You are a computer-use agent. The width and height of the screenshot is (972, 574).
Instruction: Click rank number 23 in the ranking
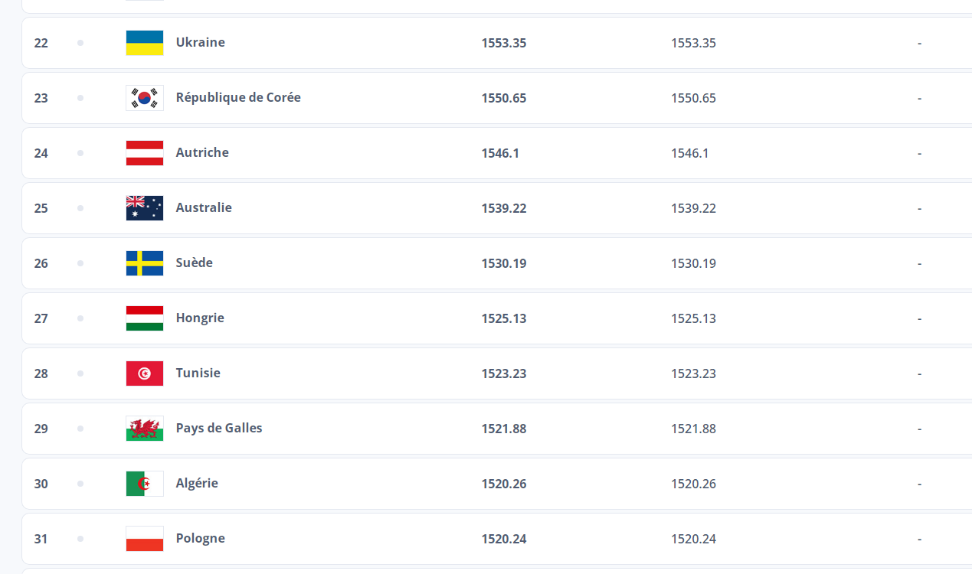41,98
